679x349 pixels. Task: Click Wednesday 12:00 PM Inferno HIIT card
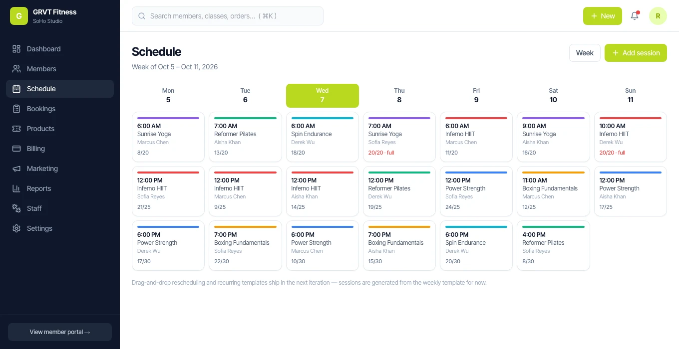pos(323,191)
